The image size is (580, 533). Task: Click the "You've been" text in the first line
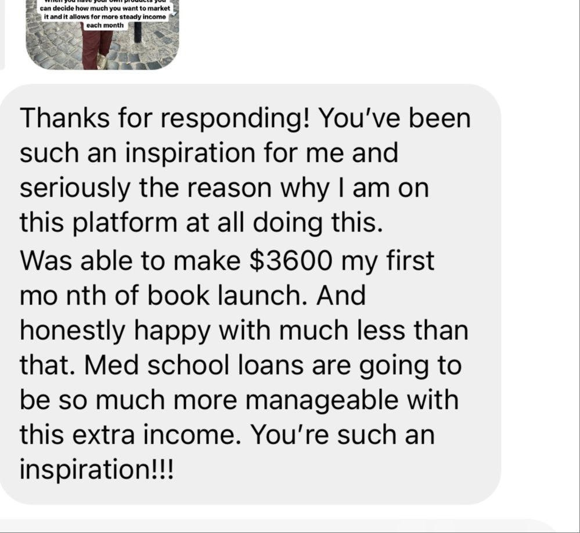coord(395,118)
